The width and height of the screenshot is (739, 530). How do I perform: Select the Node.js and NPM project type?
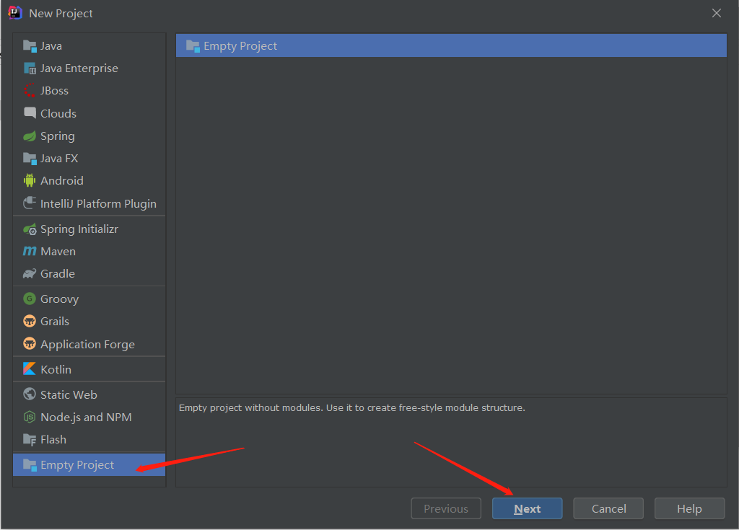pos(85,417)
